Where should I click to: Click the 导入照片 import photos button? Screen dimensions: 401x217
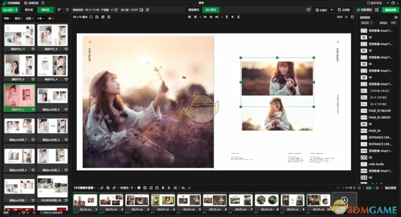click(x=8, y=10)
